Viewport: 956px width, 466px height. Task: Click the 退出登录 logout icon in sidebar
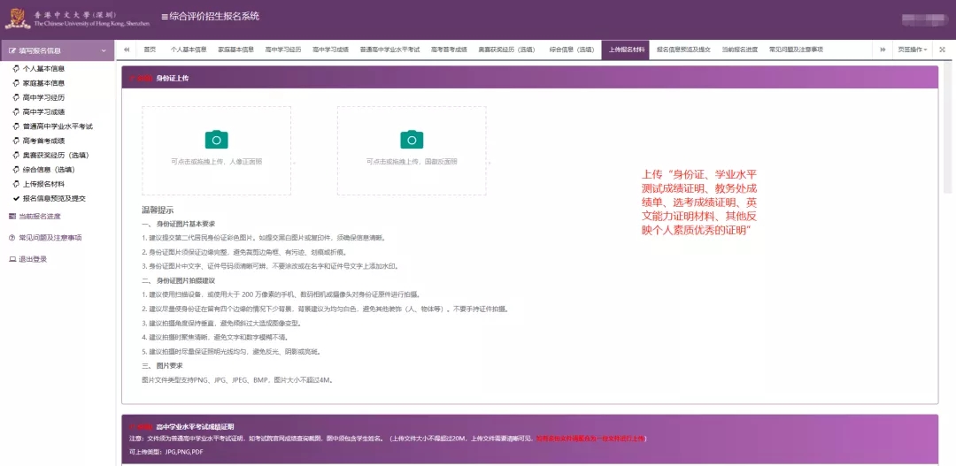12,259
